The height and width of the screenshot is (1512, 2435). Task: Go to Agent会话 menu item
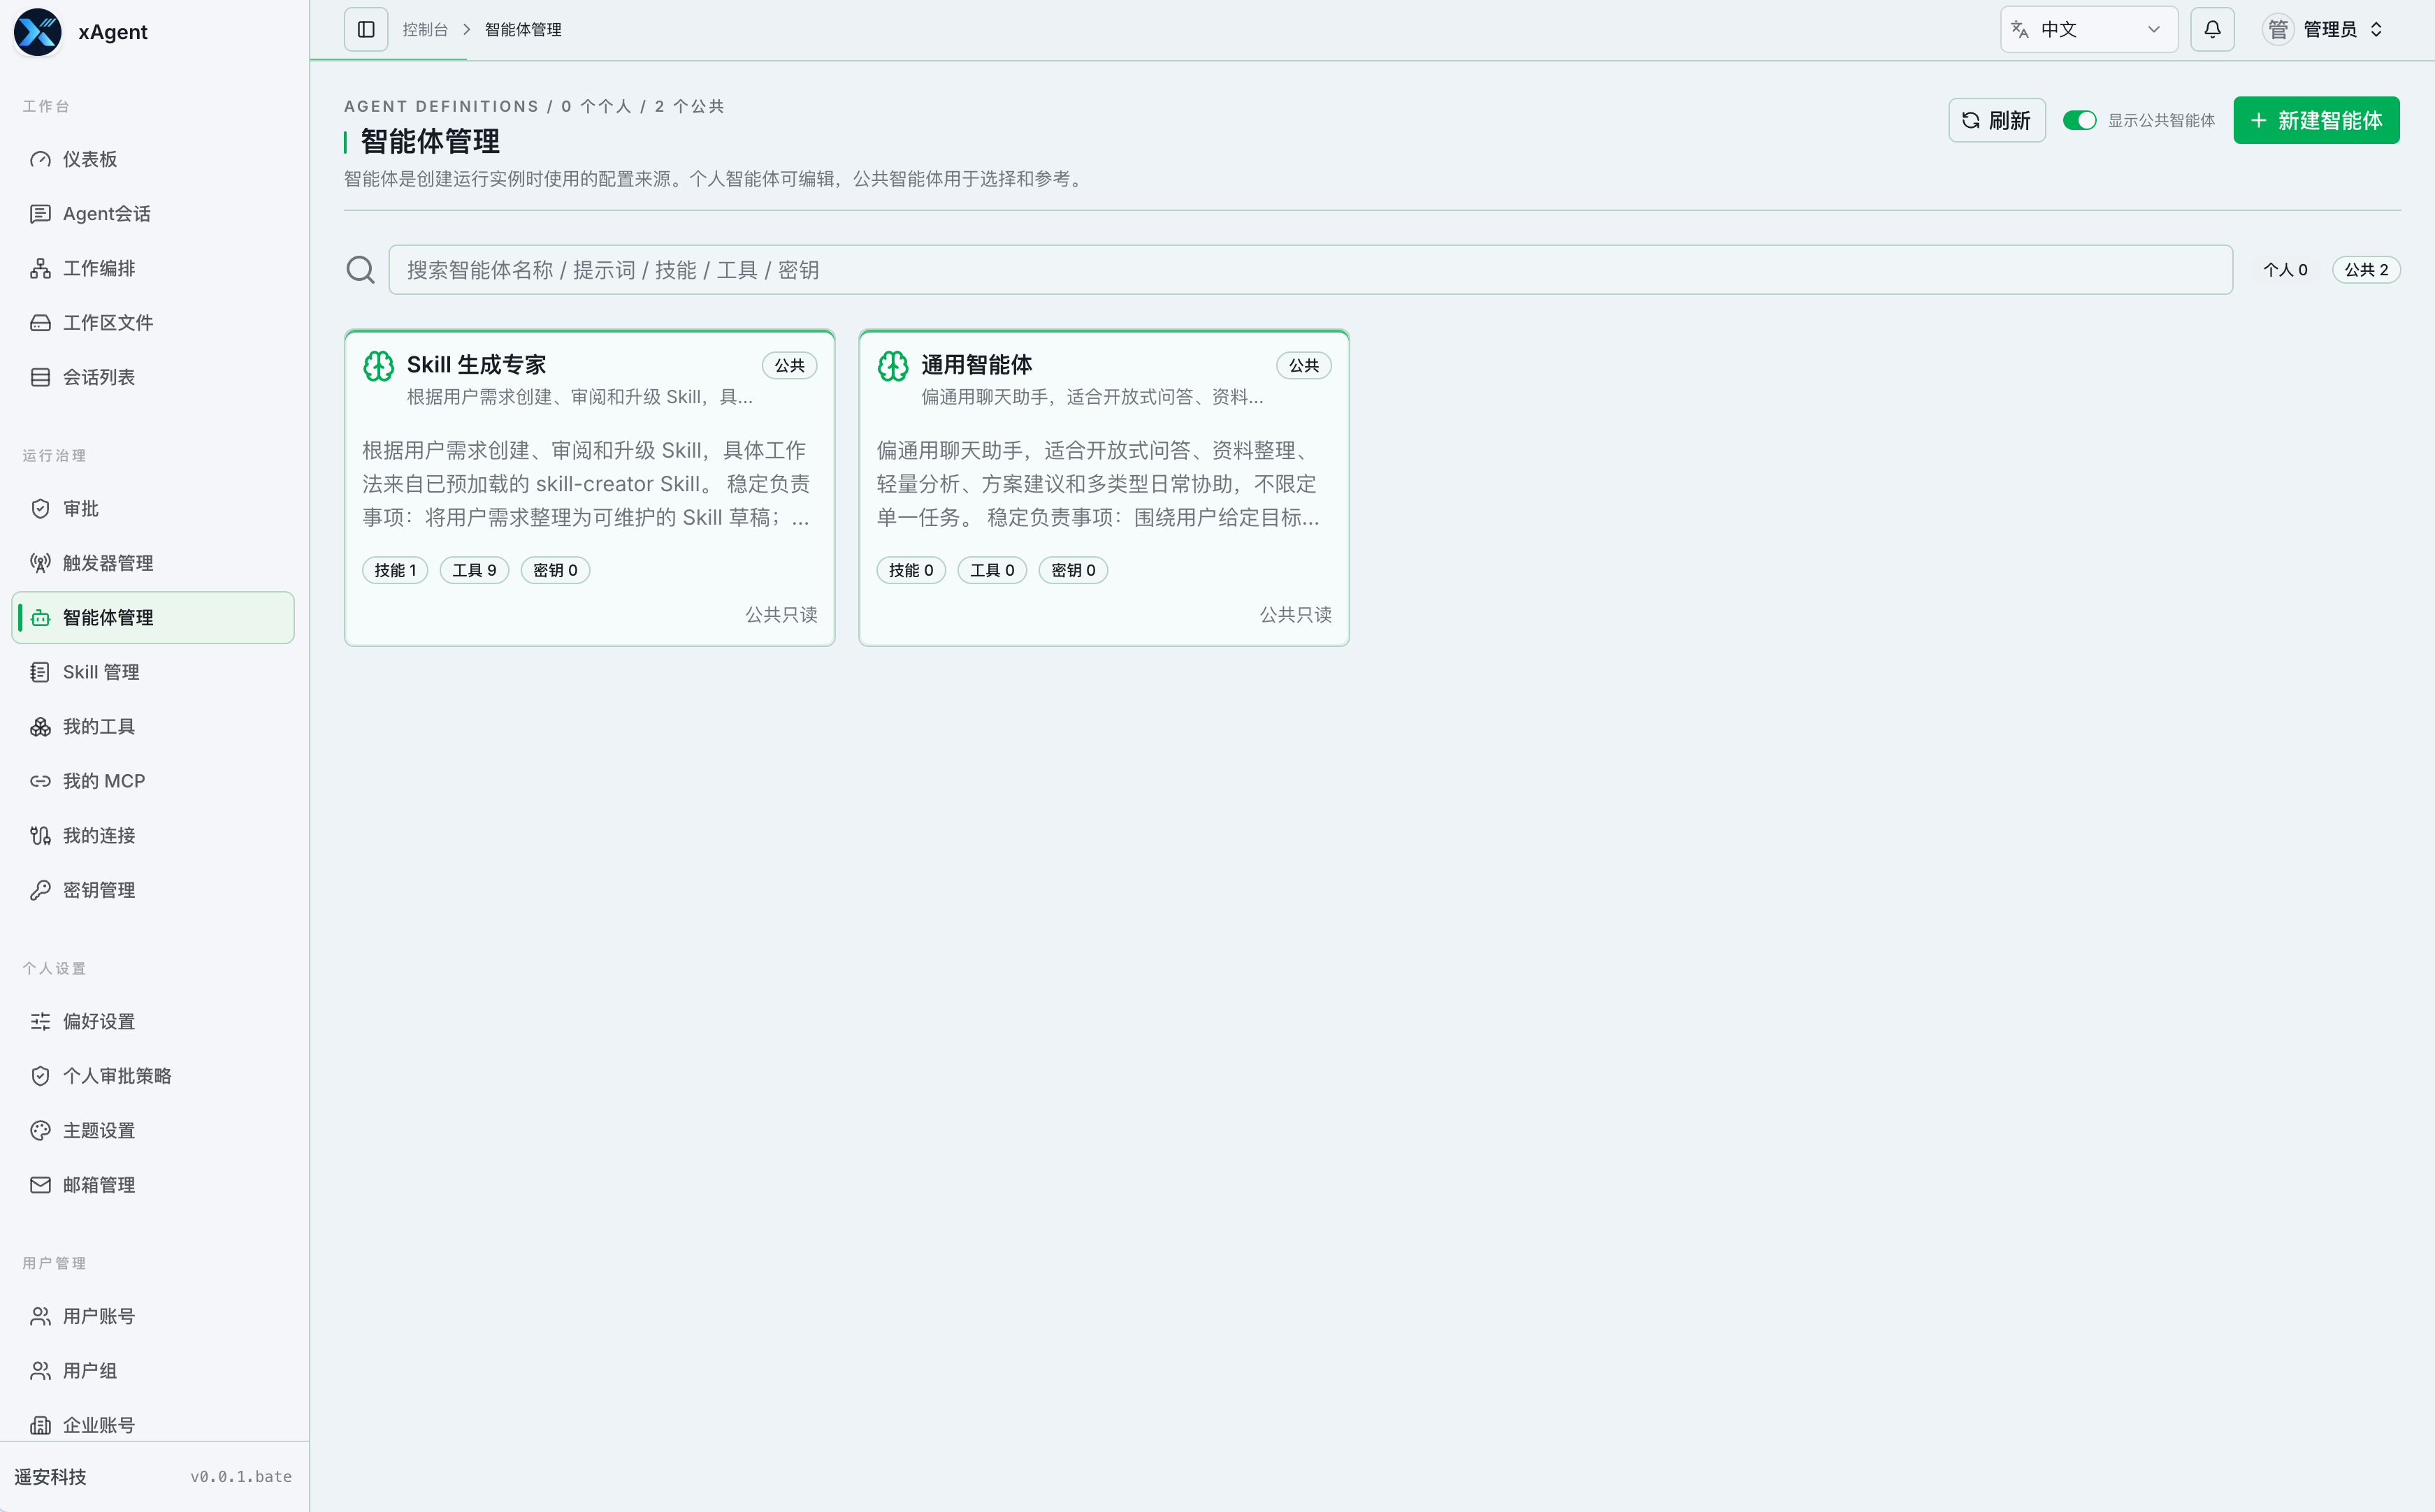[153, 214]
